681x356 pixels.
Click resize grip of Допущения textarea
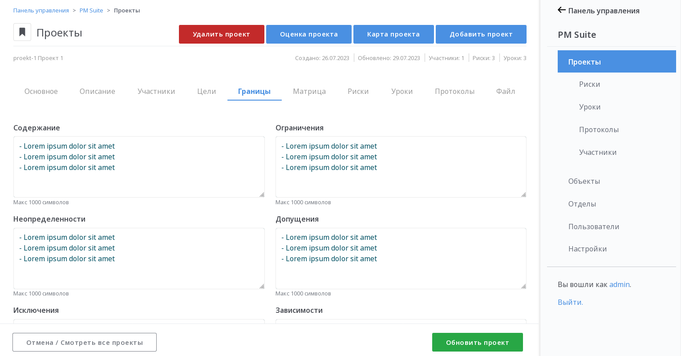pos(523,286)
